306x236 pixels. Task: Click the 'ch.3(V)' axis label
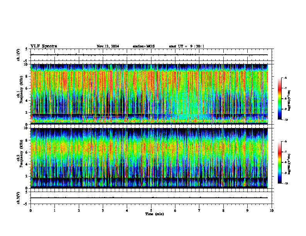pos(18,198)
